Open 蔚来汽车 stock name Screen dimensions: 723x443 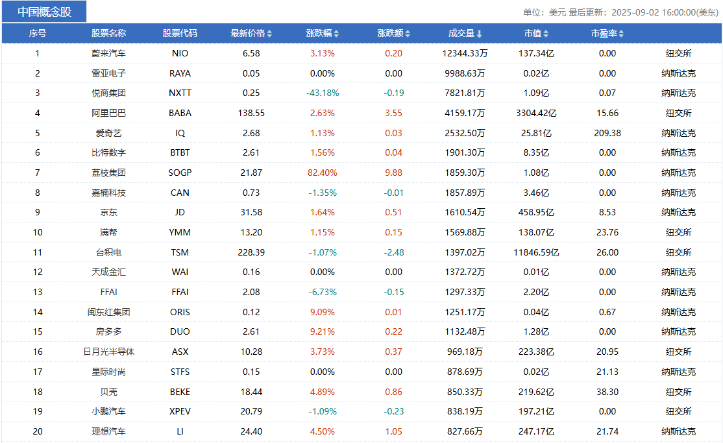point(108,53)
